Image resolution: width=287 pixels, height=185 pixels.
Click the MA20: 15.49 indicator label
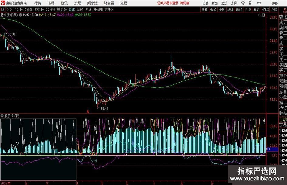point(65,15)
